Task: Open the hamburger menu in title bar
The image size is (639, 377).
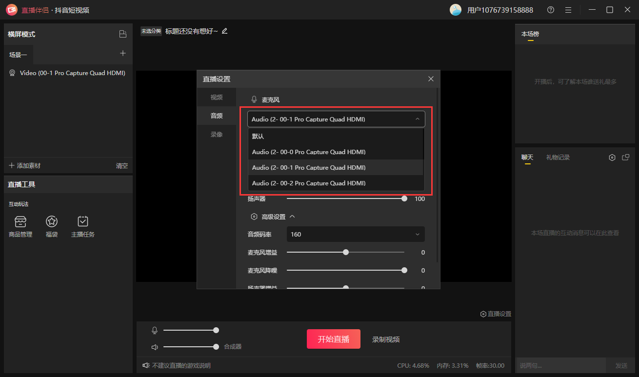Action: [x=568, y=10]
